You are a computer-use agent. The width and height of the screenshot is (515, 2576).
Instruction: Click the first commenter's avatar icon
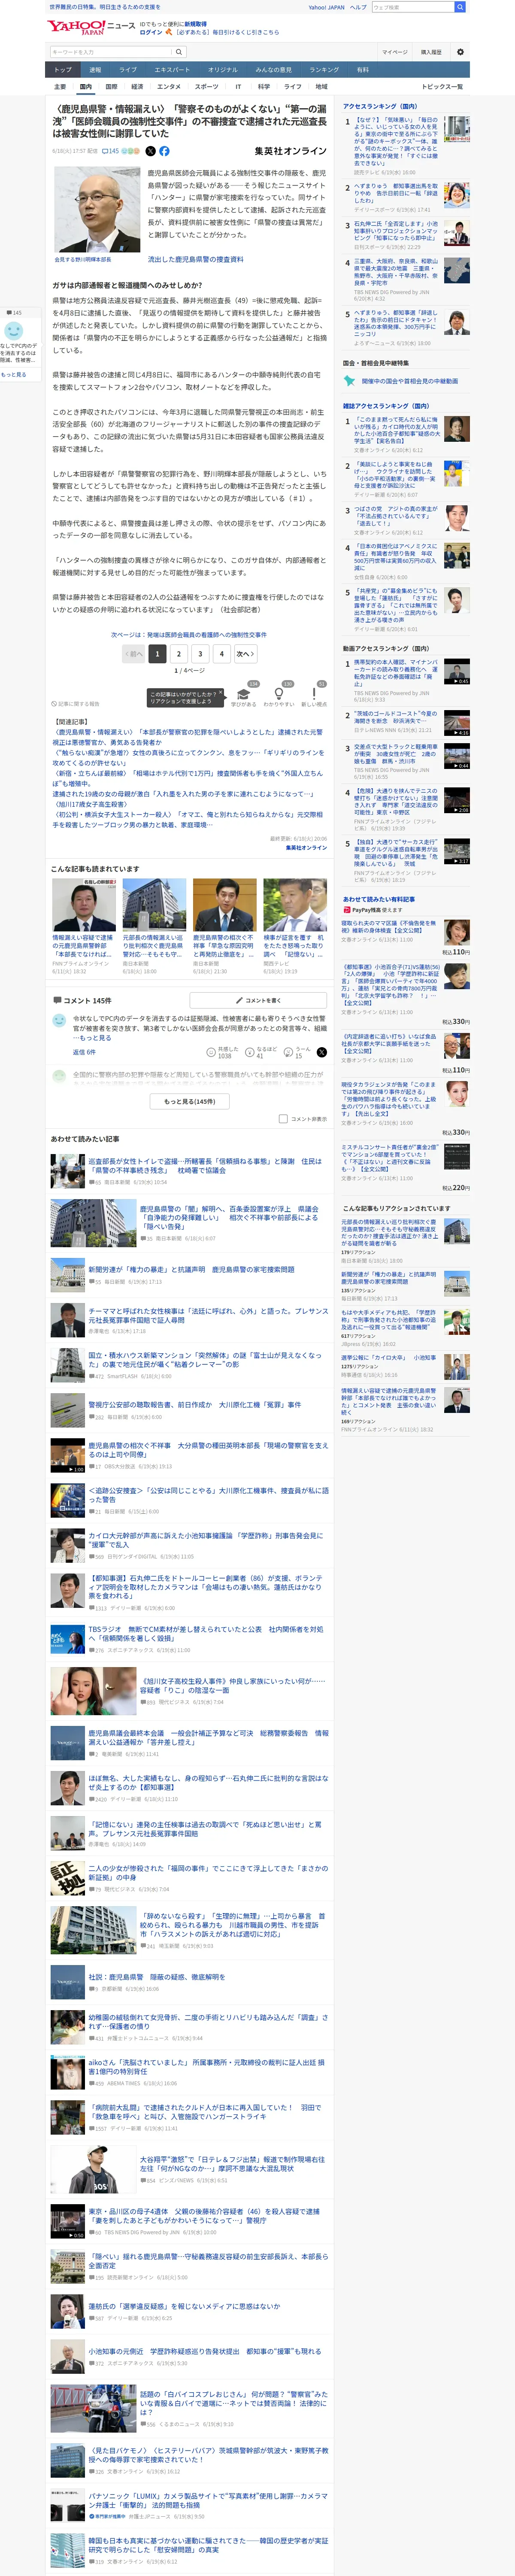coord(59,1021)
